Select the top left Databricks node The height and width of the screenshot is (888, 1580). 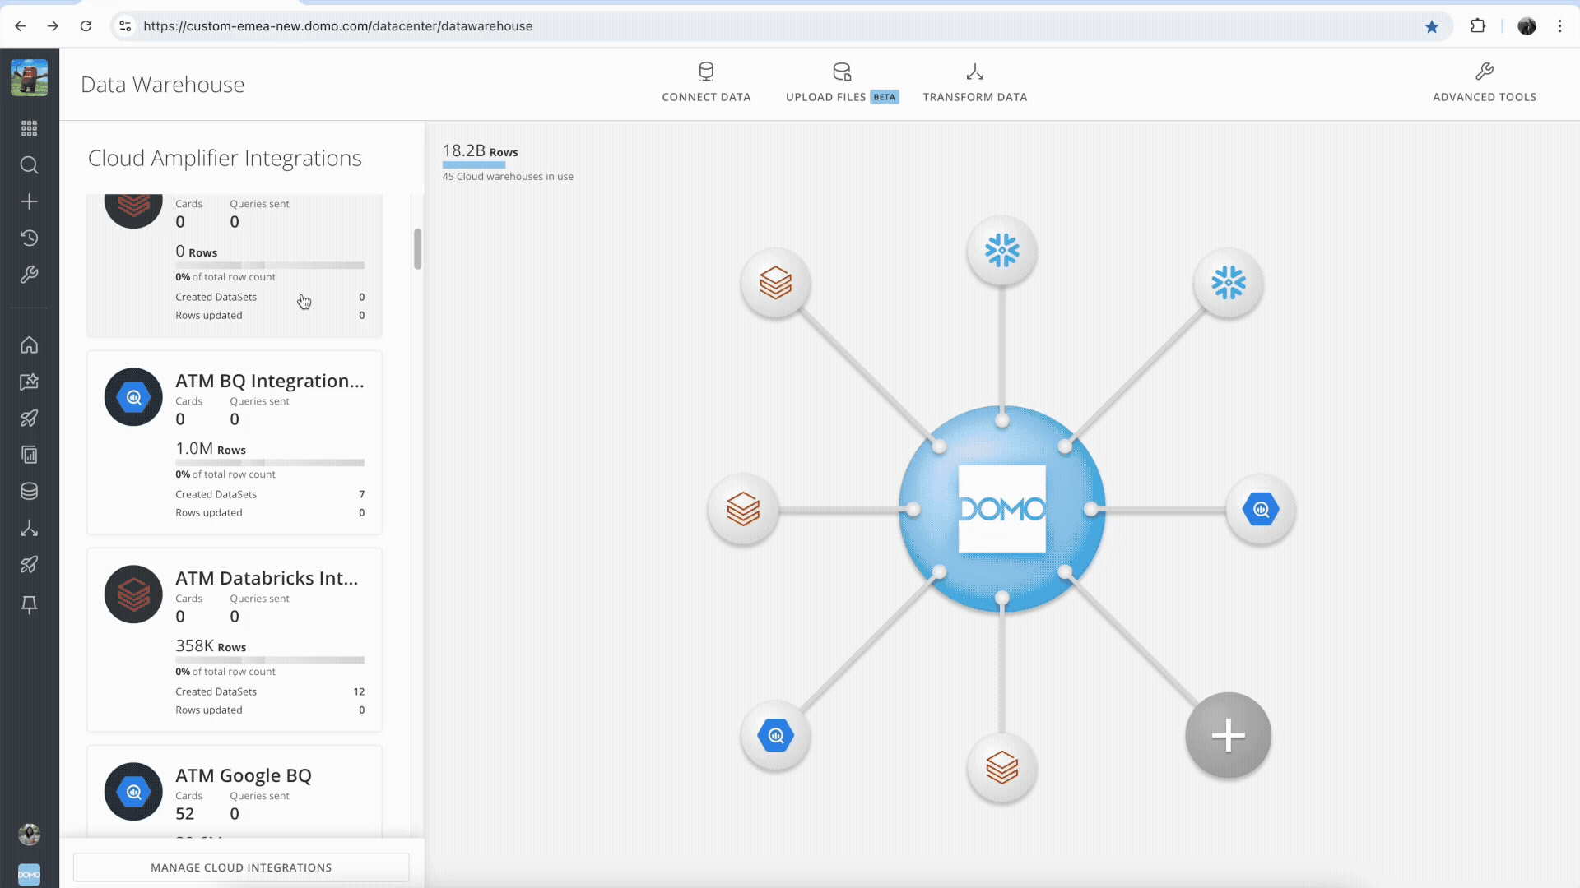[775, 283]
